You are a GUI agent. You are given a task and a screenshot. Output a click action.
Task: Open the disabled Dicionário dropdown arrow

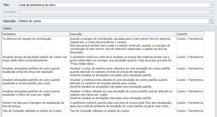pyautogui.click(x=212, y=12)
